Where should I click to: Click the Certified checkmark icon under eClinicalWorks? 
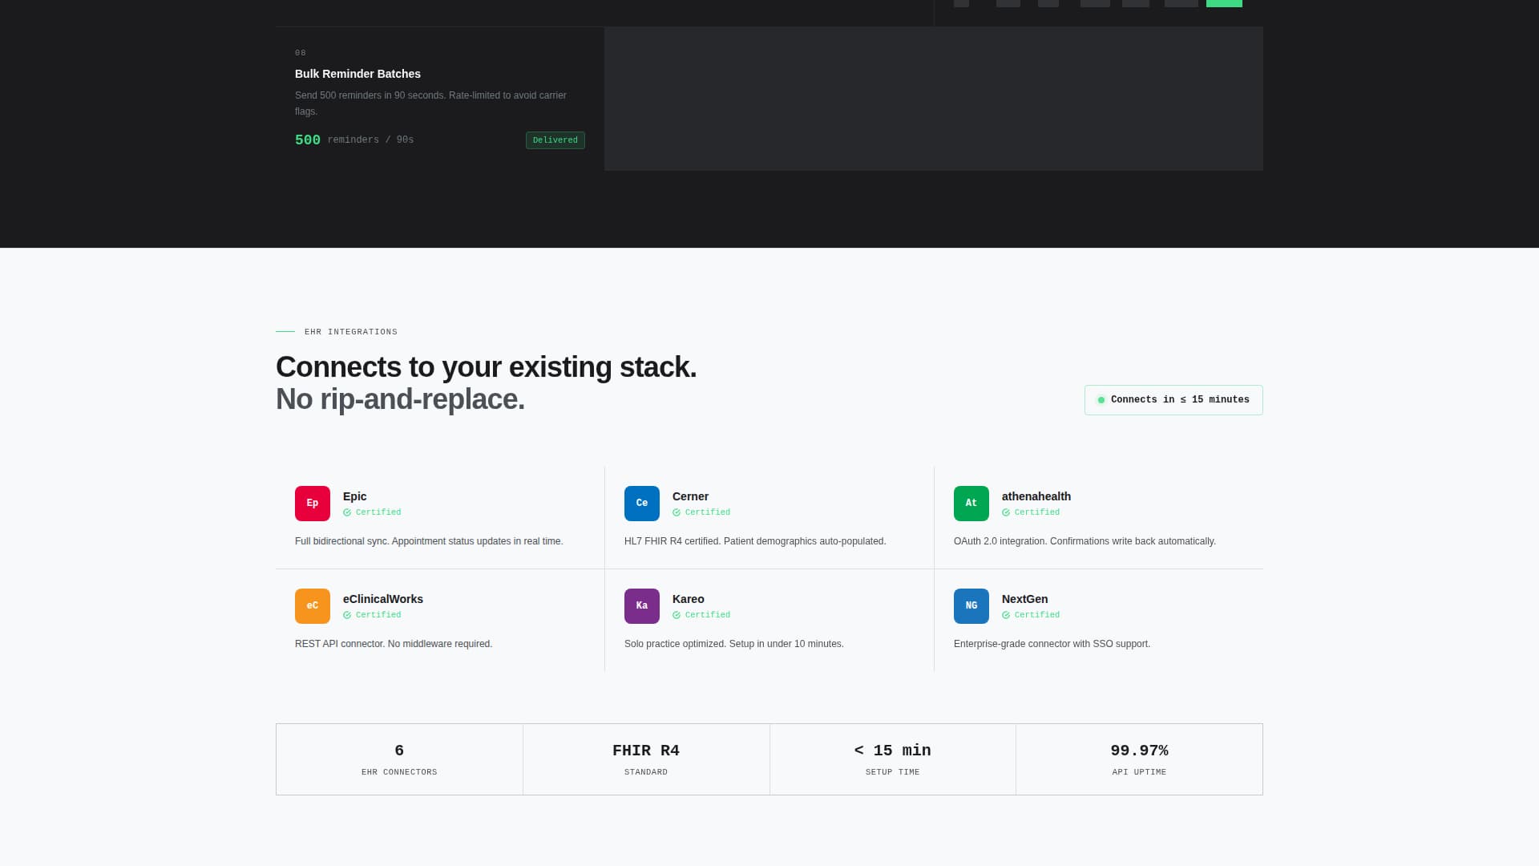tap(347, 615)
